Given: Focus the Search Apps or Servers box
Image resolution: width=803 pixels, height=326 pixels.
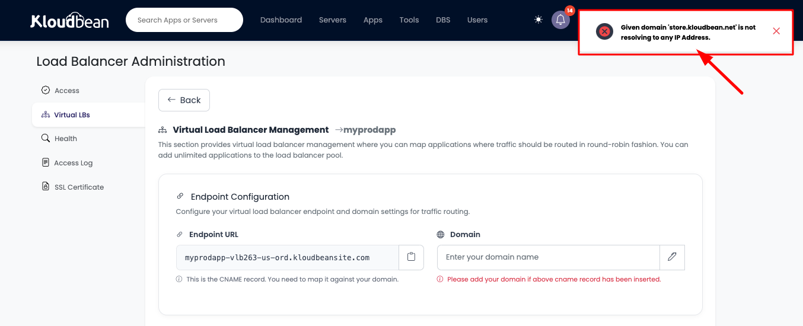Looking at the screenshot, I should coord(184,20).
